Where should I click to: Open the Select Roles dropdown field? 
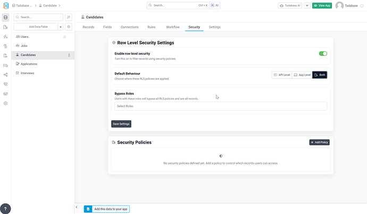[221, 106]
